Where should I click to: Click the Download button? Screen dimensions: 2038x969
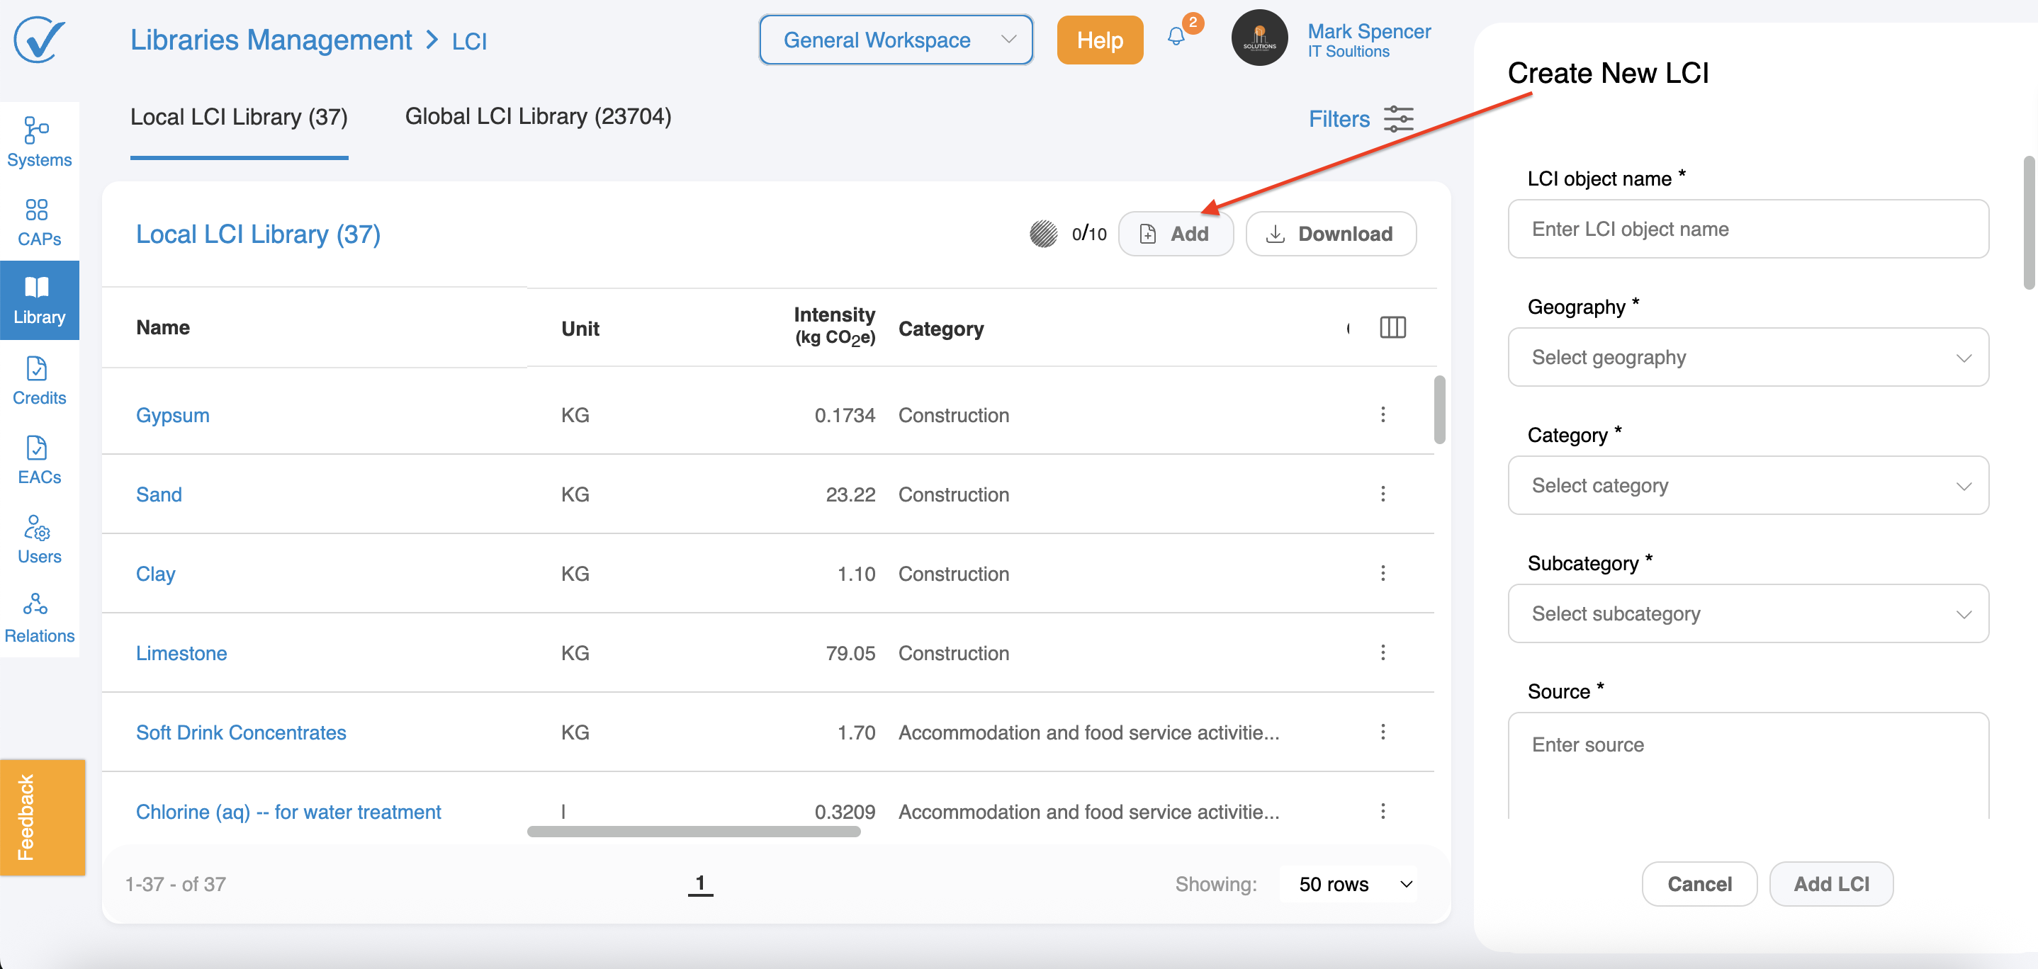(1331, 233)
